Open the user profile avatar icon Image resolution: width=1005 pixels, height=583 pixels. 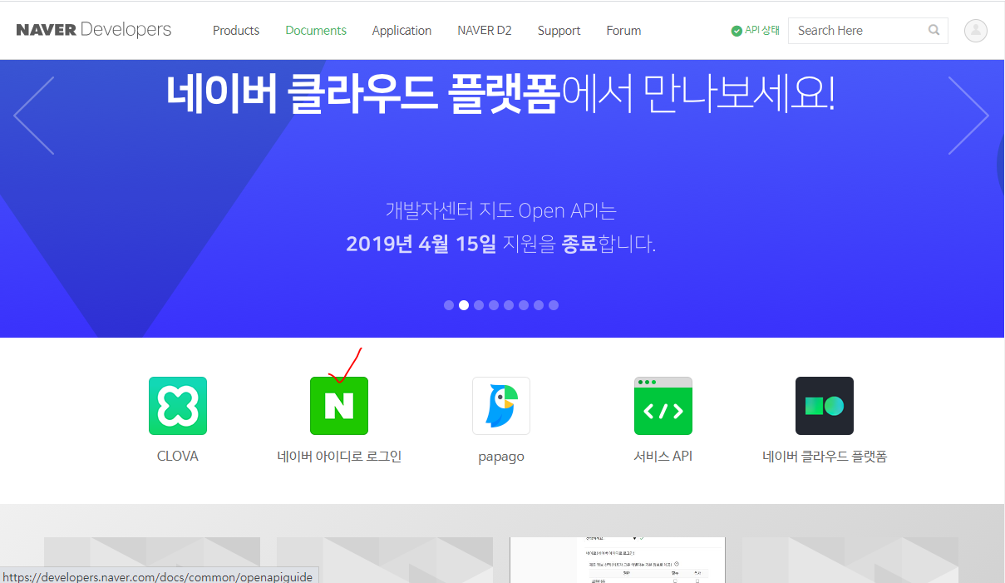pyautogui.click(x=976, y=31)
